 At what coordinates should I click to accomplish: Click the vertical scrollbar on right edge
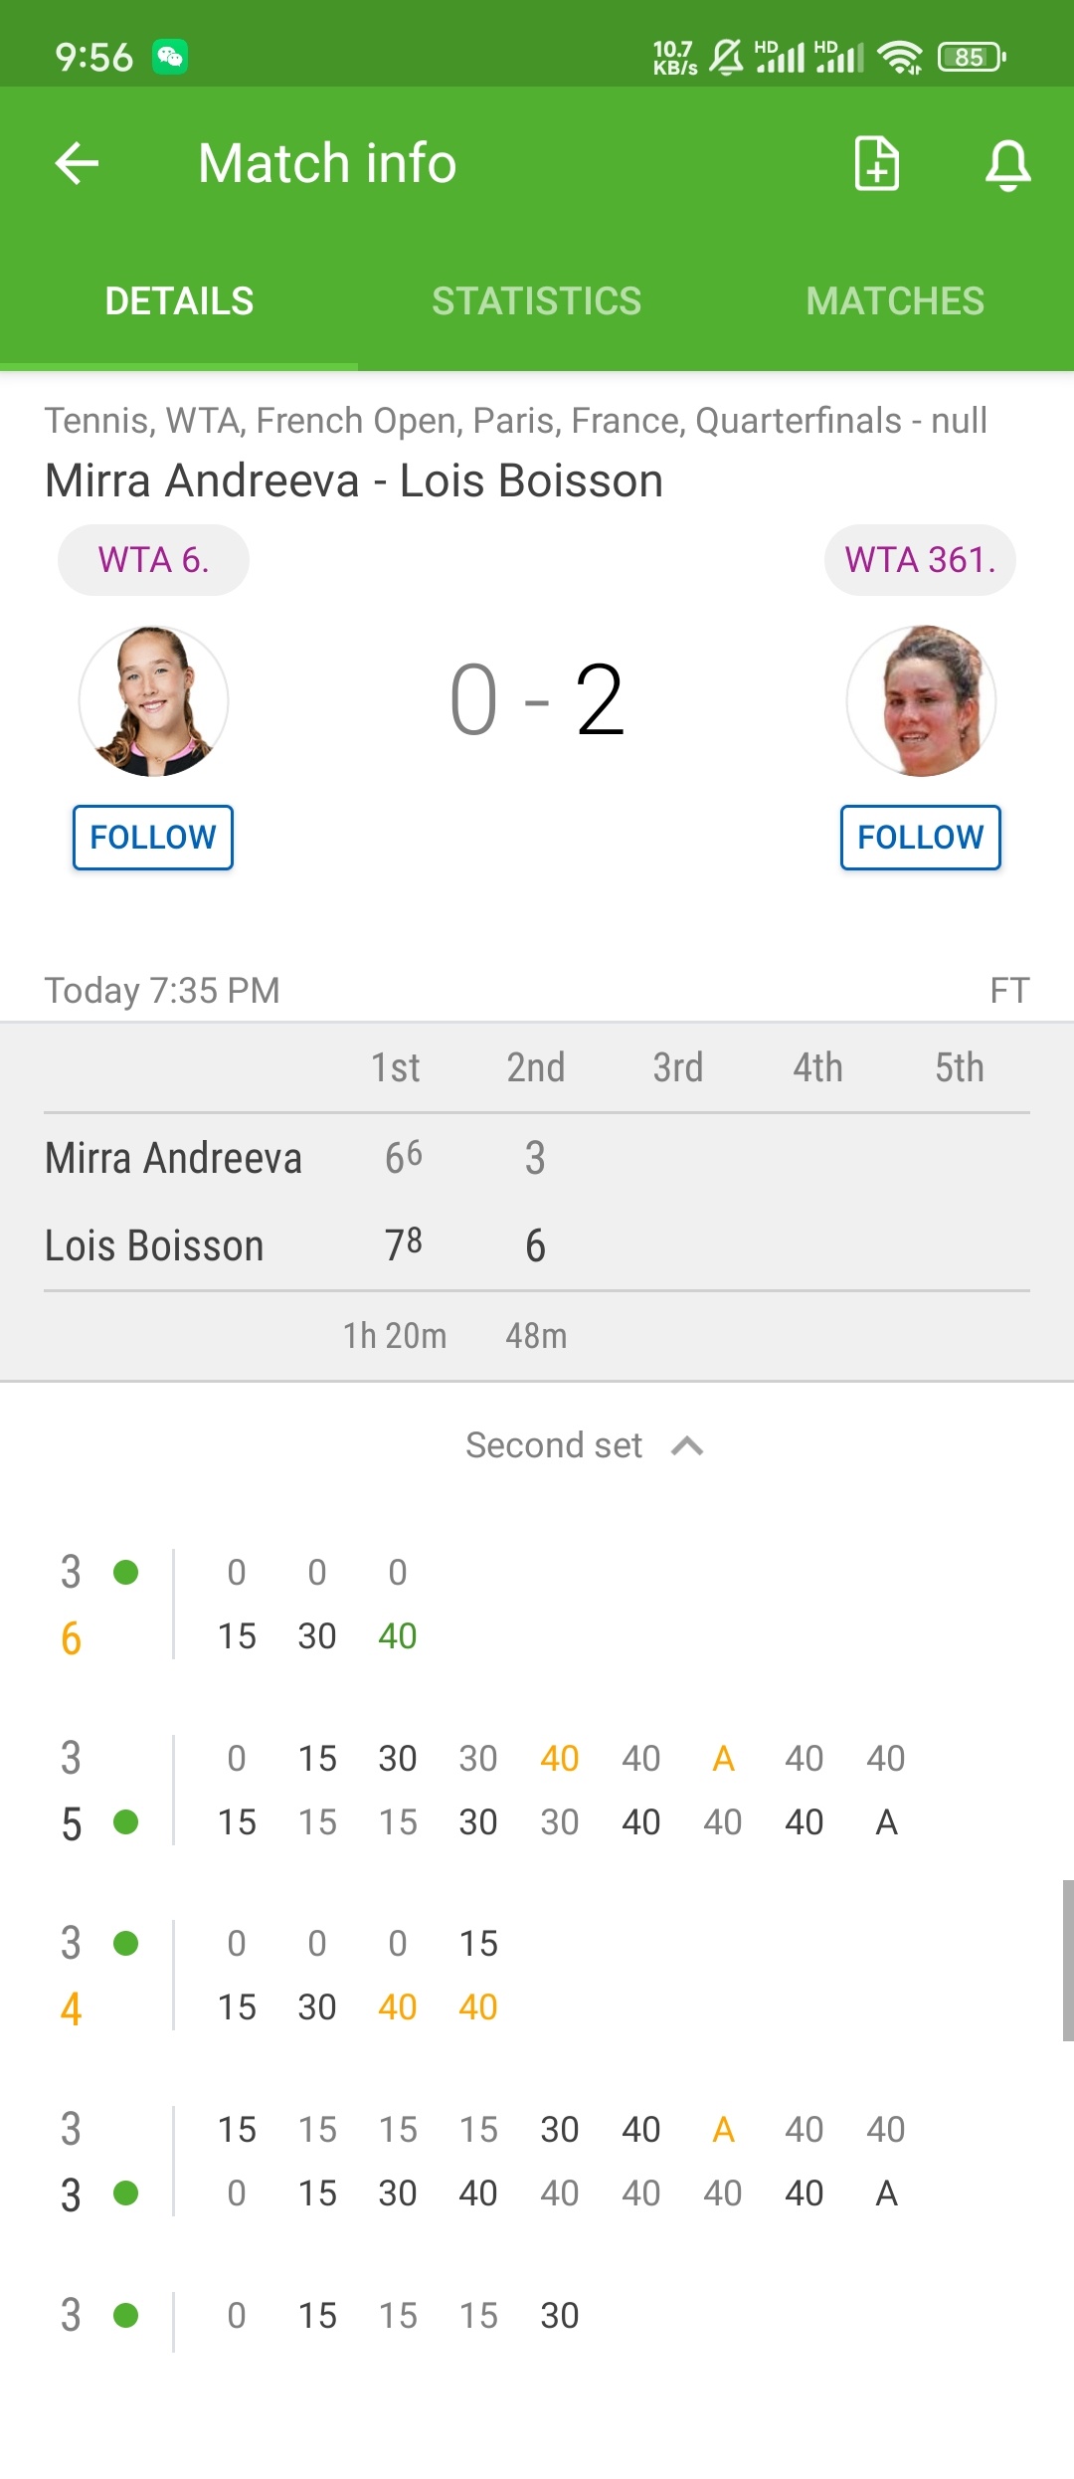click(x=1067, y=1960)
